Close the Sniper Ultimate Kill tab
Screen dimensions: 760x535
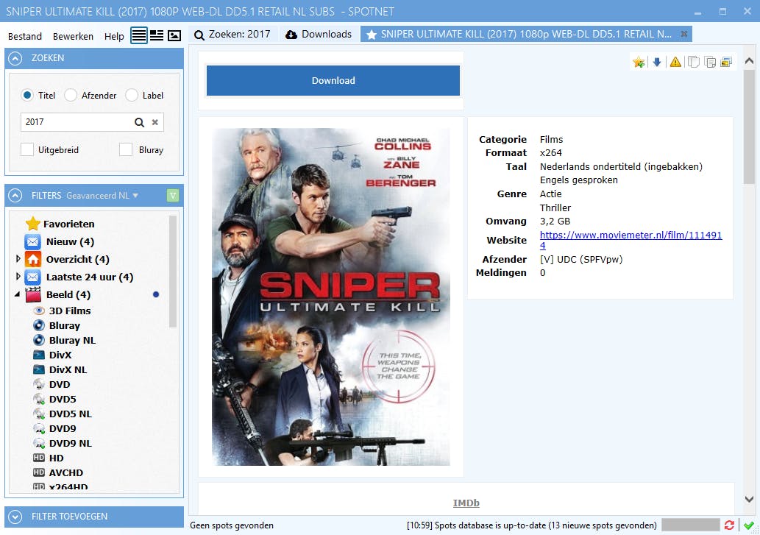[684, 34]
